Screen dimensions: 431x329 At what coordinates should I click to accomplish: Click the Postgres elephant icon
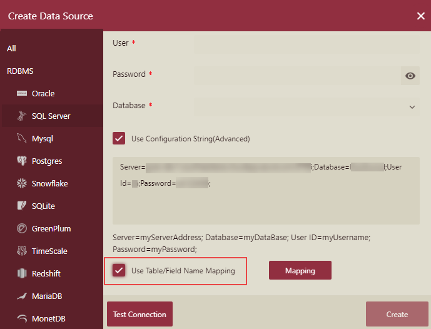coord(22,161)
